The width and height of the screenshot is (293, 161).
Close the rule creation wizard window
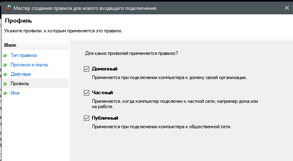(286, 8)
